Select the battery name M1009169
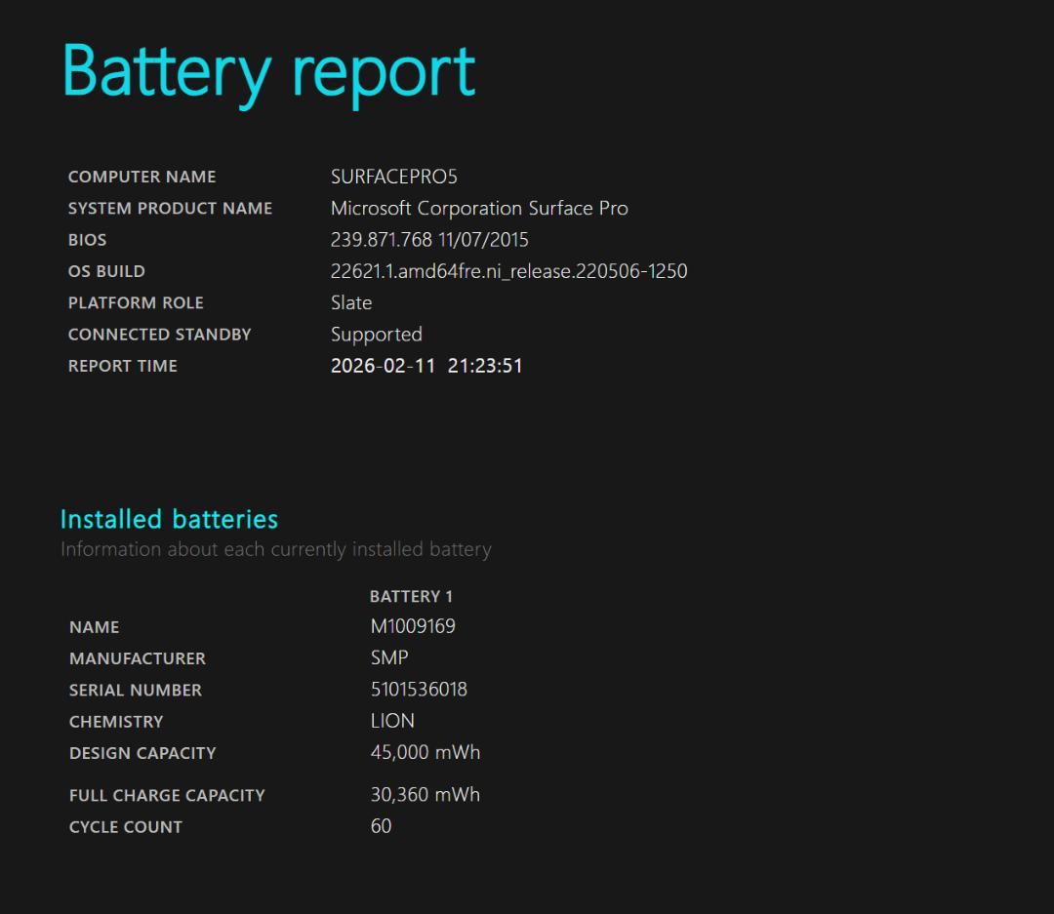1054x914 pixels. [x=413, y=626]
